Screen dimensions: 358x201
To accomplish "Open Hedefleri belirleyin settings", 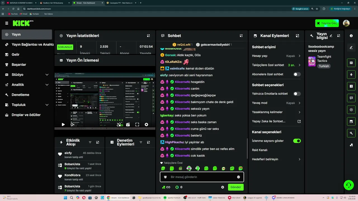I will point(276,159).
